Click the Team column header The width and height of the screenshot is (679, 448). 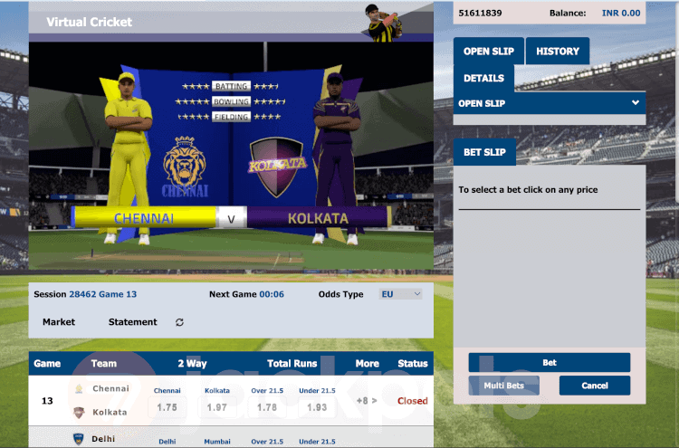pyautogui.click(x=104, y=364)
